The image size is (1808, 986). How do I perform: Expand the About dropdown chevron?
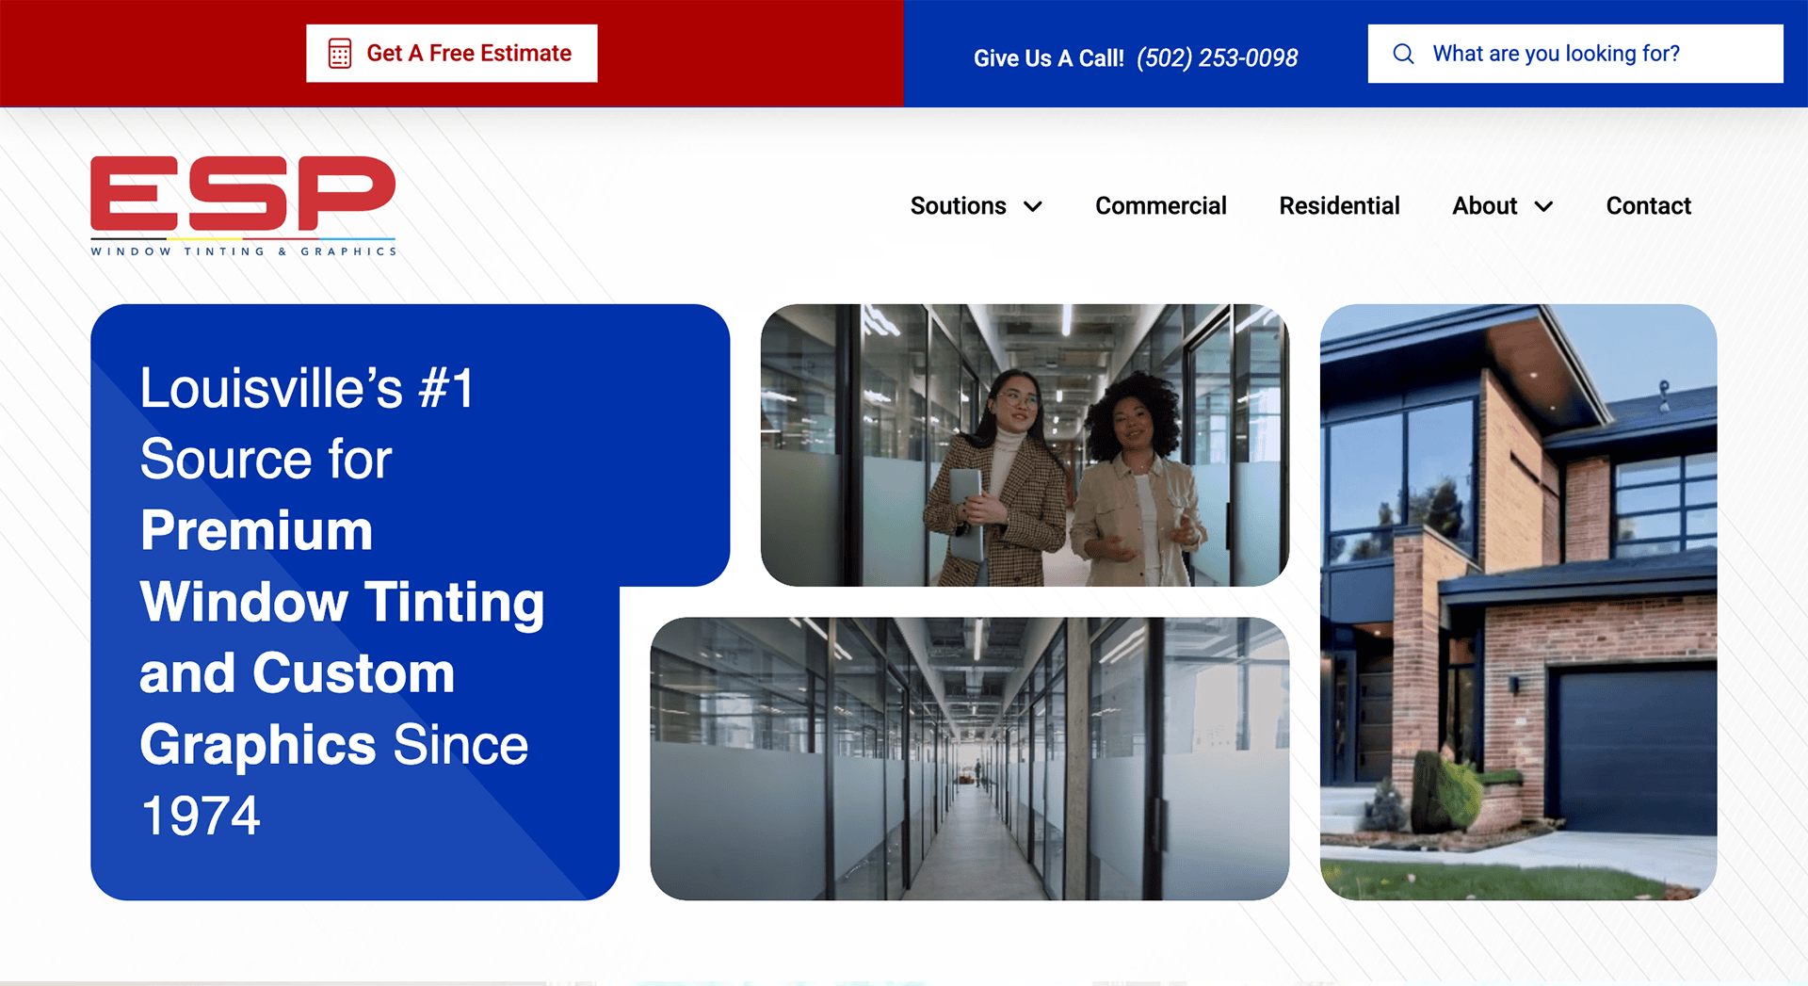tap(1543, 206)
